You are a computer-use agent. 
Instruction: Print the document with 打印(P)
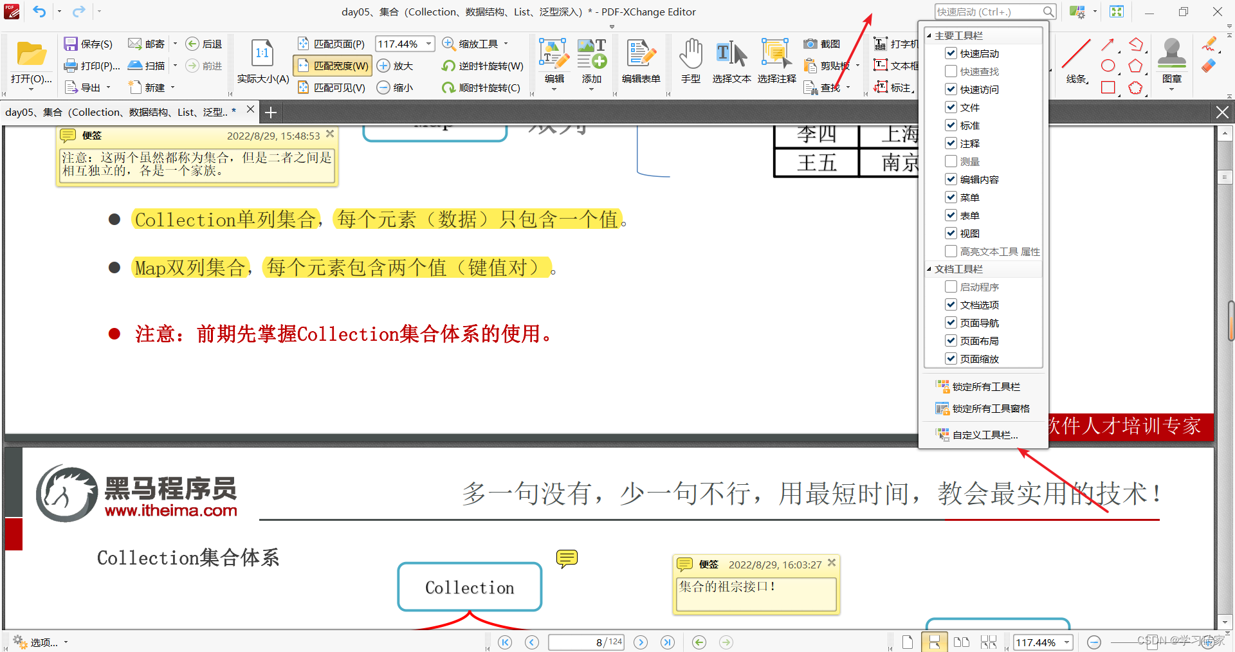[93, 66]
